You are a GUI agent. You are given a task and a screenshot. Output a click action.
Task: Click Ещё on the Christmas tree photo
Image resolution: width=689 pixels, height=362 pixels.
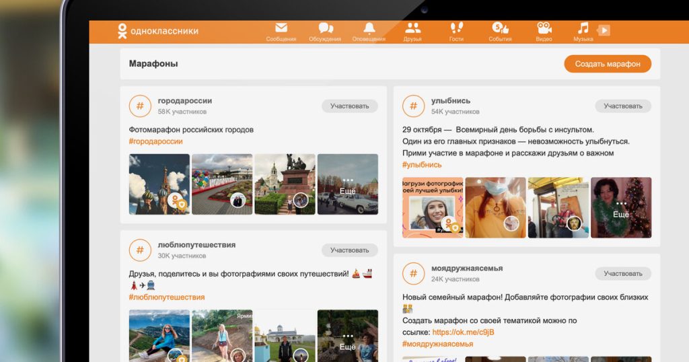[621, 211]
